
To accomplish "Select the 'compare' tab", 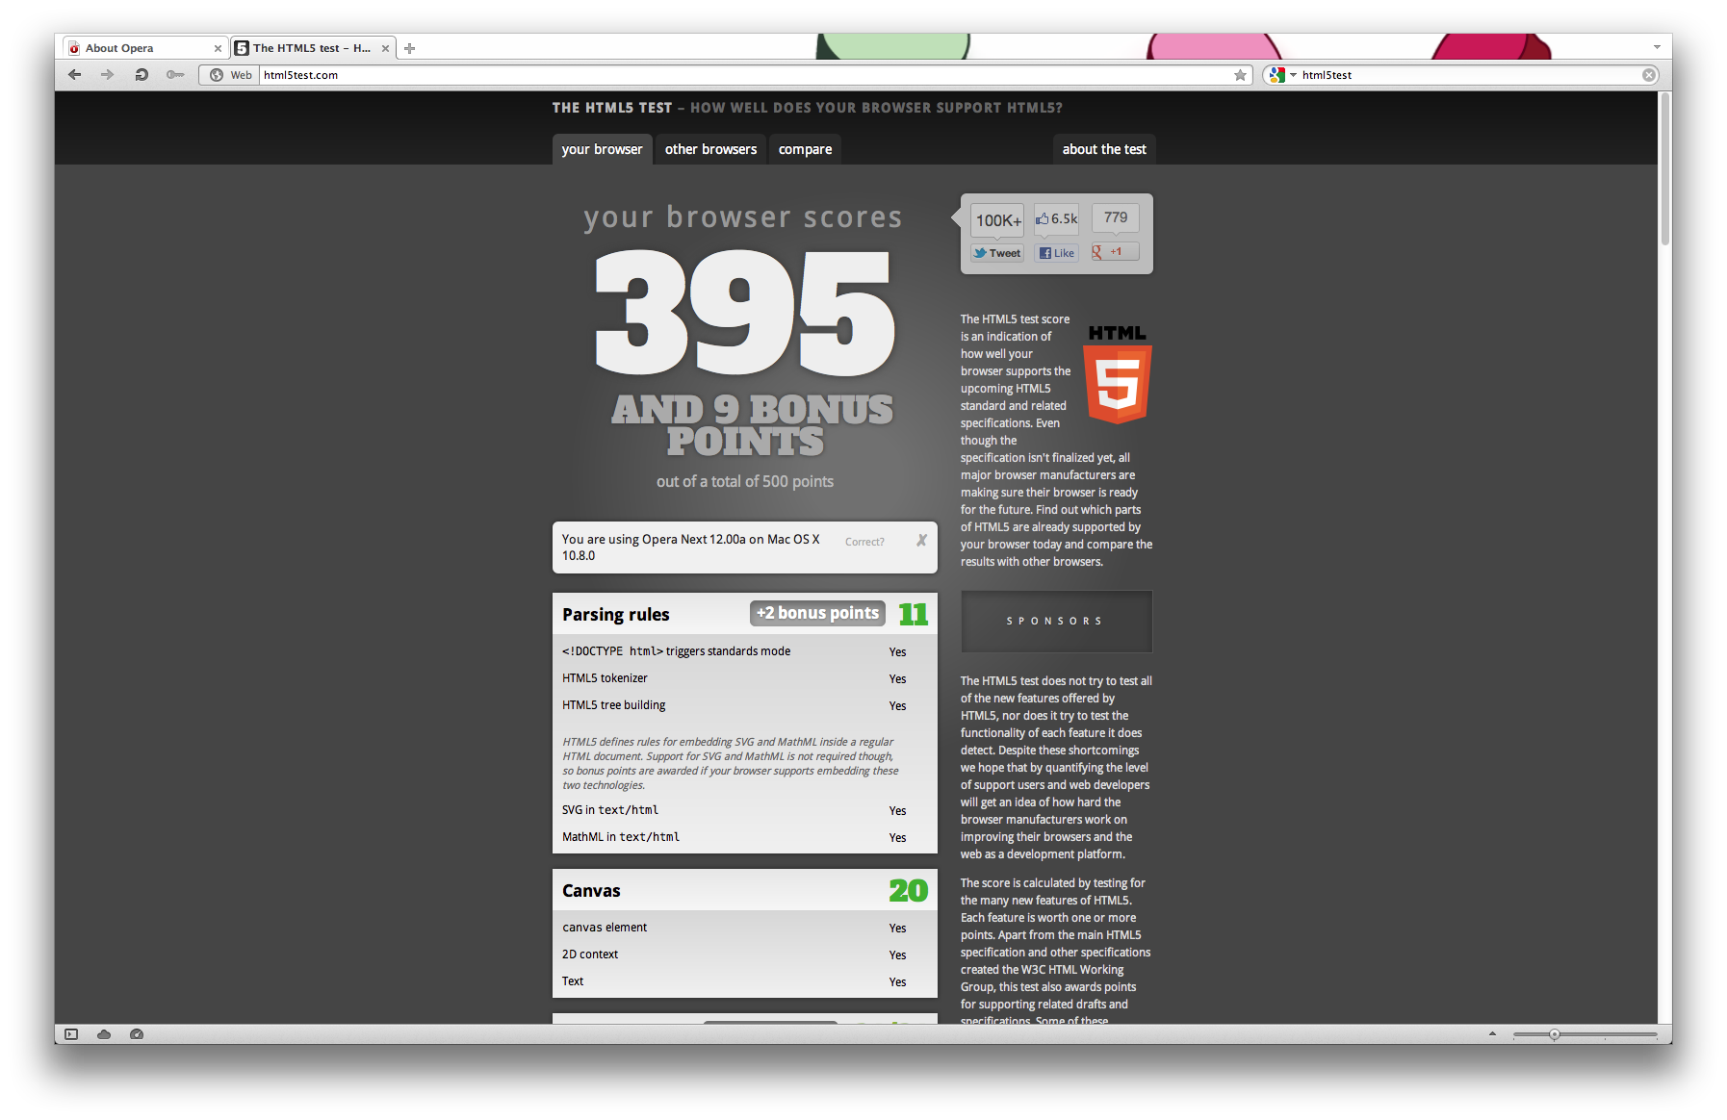I will (x=805, y=149).
